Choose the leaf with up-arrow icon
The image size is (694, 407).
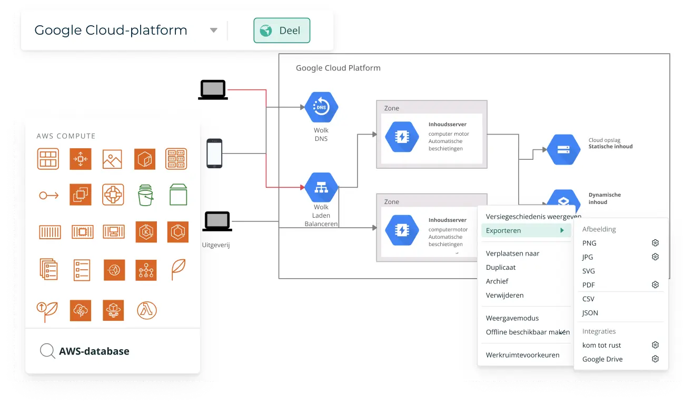[47, 311]
